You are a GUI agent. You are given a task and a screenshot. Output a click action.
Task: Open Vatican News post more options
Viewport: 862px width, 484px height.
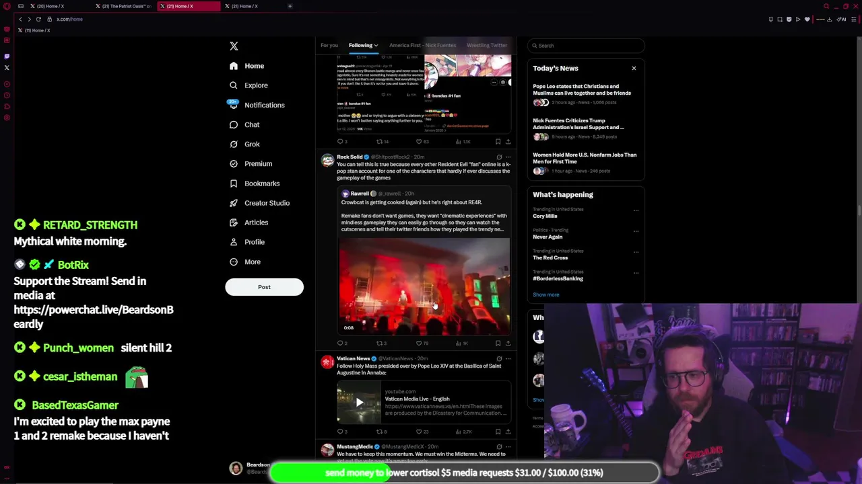point(508,359)
